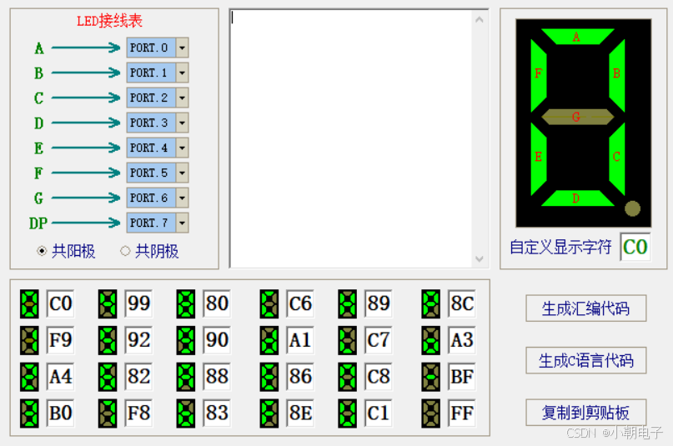The height and width of the screenshot is (446, 673).
Task: Click inside the large code output text area
Action: click(x=351, y=138)
